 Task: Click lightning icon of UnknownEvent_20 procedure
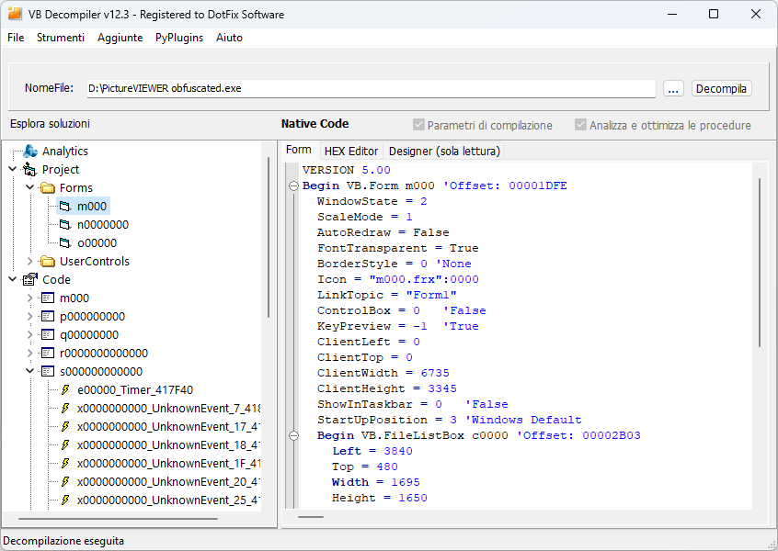[65, 481]
